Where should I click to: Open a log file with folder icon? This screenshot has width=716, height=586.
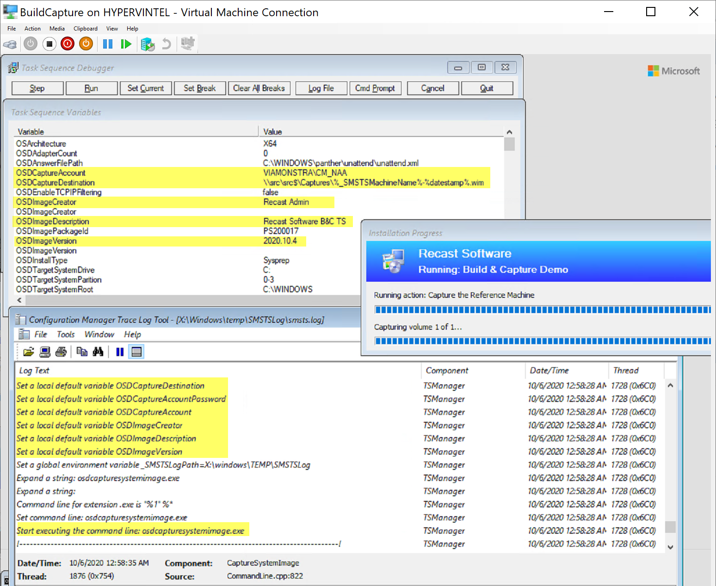click(x=29, y=352)
